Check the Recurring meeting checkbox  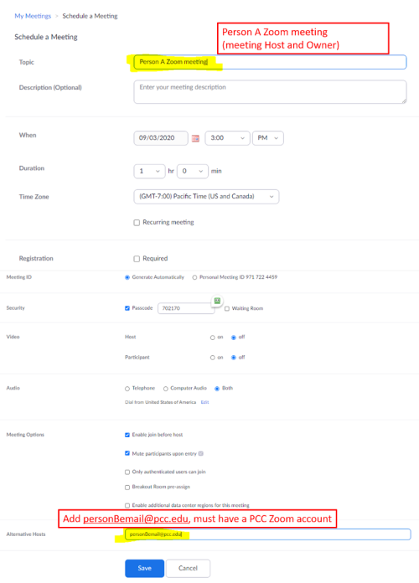[137, 222]
